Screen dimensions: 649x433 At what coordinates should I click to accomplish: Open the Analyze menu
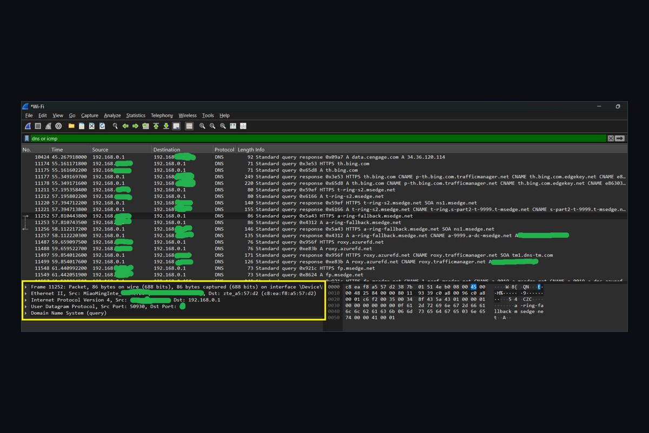pos(112,115)
